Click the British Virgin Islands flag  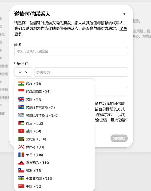pyautogui.click(x=21, y=107)
